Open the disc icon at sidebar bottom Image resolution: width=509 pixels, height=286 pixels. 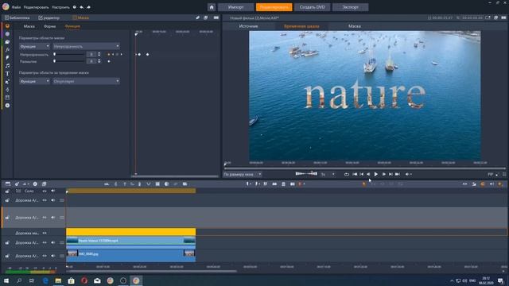7,106
